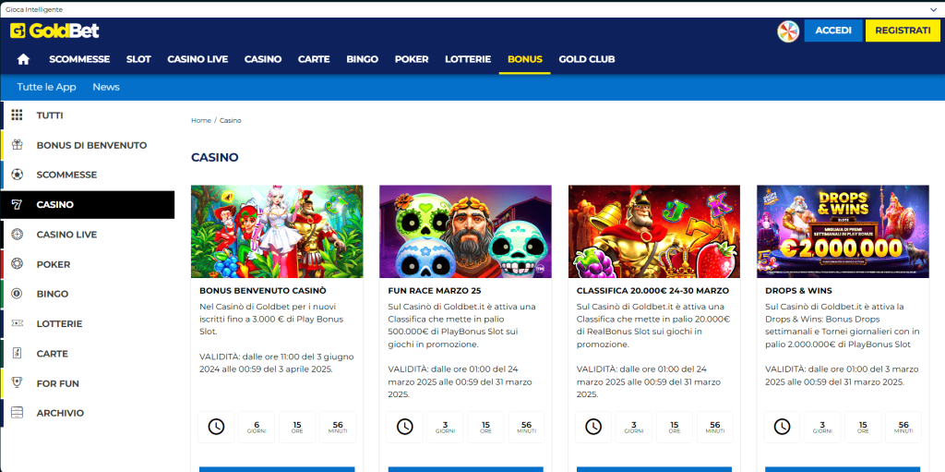Click the BONUS BENVENUTO CASINÒ card title

[263, 290]
